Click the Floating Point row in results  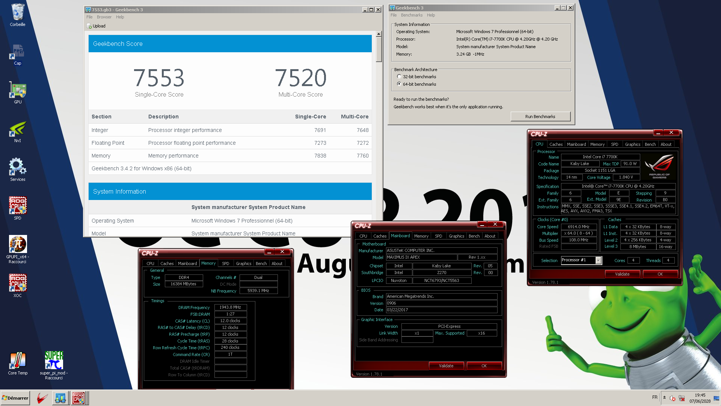pyautogui.click(x=230, y=143)
